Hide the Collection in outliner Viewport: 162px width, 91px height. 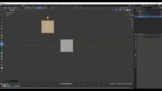click(x=161, y=12)
